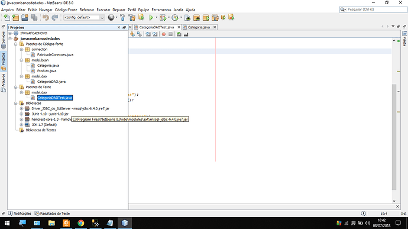The width and height of the screenshot is (408, 229).
Task: Toggle the red macro recording button
Action: tap(164, 34)
